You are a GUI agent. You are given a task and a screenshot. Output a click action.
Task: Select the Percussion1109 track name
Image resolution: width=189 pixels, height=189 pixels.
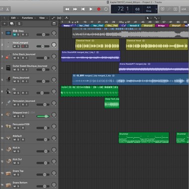[21, 124]
